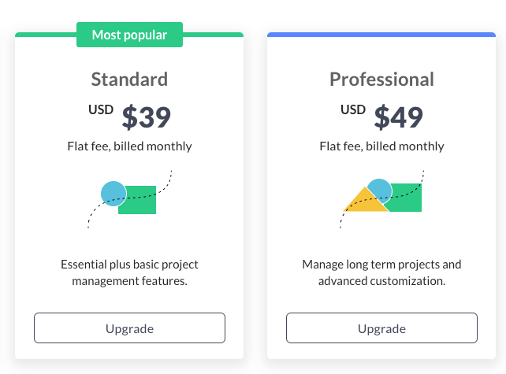Click Standard's 'Flat fee, billed monthly' text
The width and height of the screenshot is (506, 374).
coord(130,146)
